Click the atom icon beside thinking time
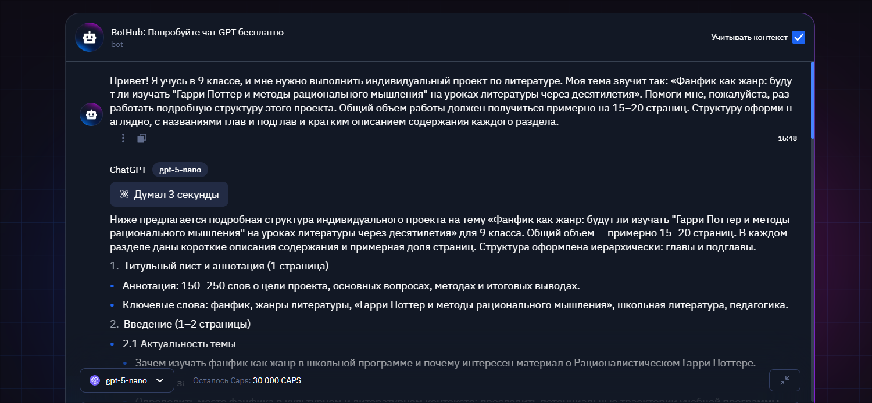 pos(124,195)
